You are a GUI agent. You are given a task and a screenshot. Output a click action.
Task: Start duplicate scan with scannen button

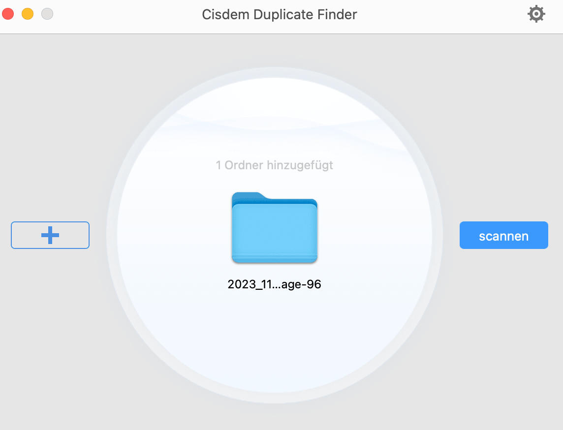click(504, 235)
